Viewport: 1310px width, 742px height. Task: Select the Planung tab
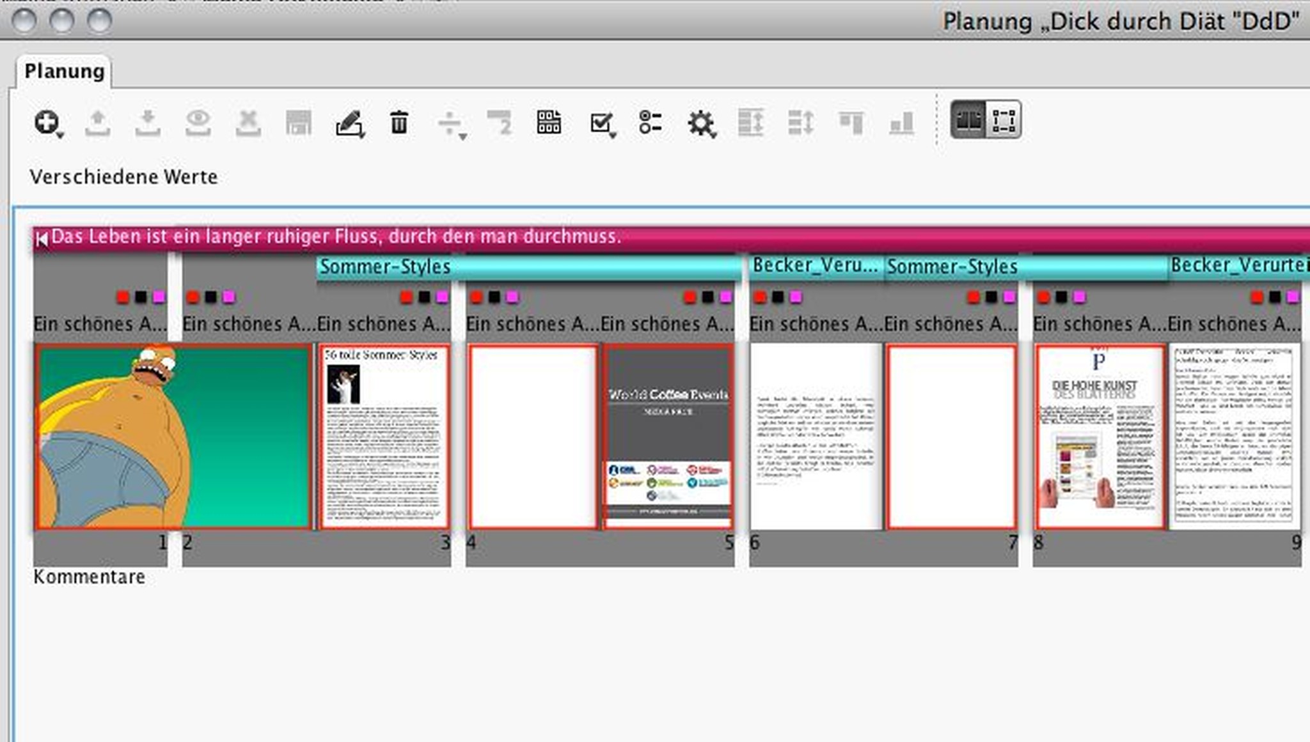pyautogui.click(x=64, y=71)
